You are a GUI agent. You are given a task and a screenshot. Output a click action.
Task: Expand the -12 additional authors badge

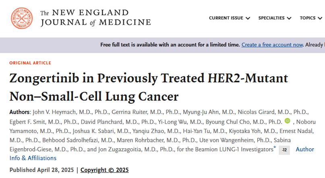(284, 150)
